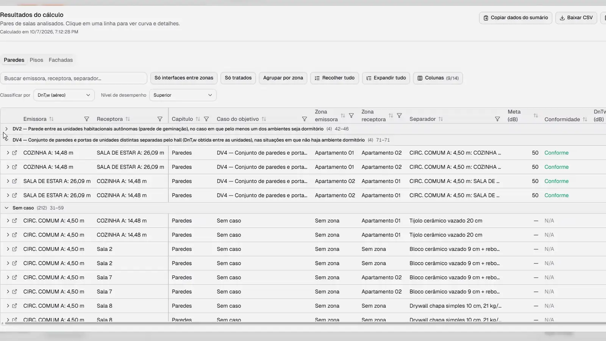Toggle the Só tratados filter
The image size is (606, 341).
click(x=238, y=78)
